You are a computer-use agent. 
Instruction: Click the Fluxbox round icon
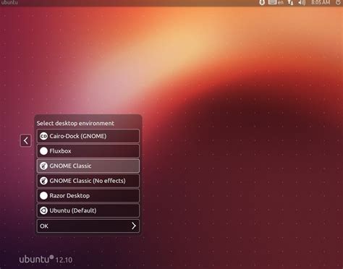click(43, 151)
